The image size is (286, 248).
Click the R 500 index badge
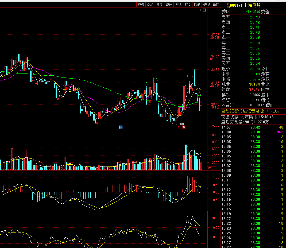pyautogui.click(x=227, y=5)
